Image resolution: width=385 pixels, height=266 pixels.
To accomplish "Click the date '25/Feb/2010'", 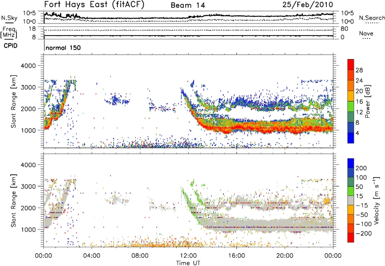I will pyautogui.click(x=308, y=5).
